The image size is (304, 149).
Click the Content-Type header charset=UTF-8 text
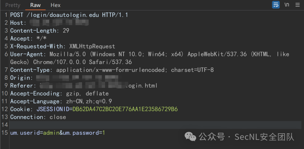point(192,70)
